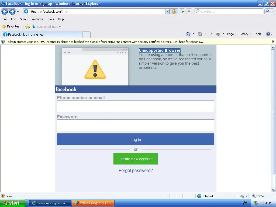Click the Password field
Image resolution: width=276 pixels, height=207 pixels.
[x=136, y=125]
